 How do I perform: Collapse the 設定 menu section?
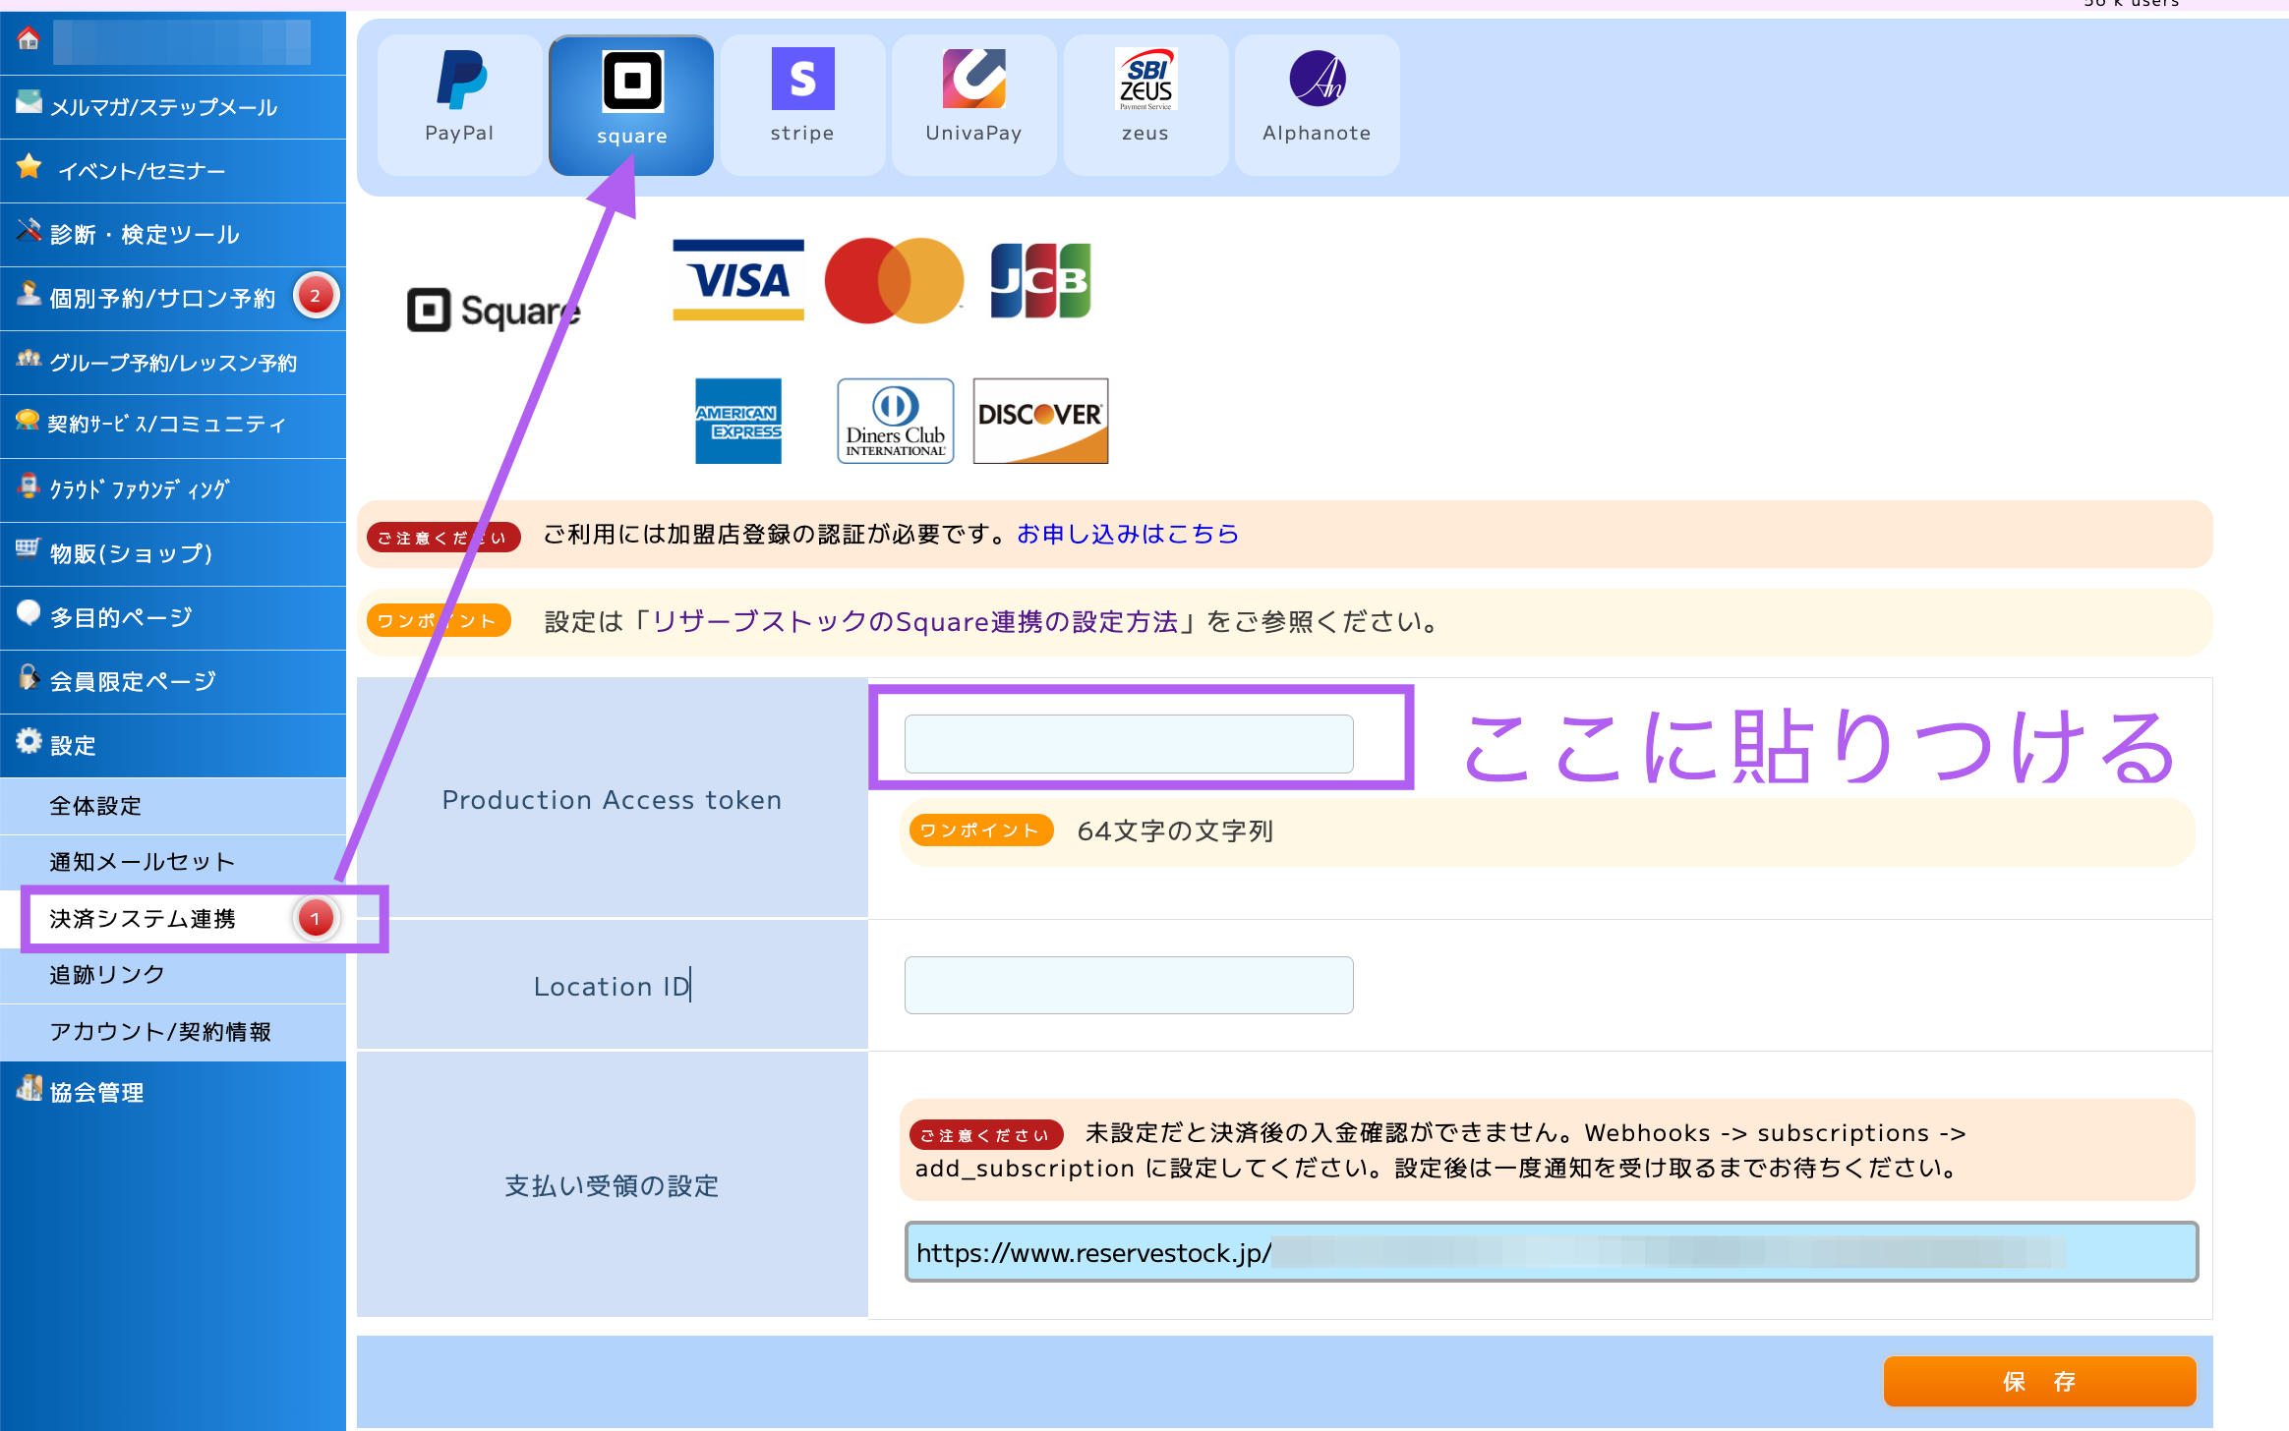tap(173, 746)
